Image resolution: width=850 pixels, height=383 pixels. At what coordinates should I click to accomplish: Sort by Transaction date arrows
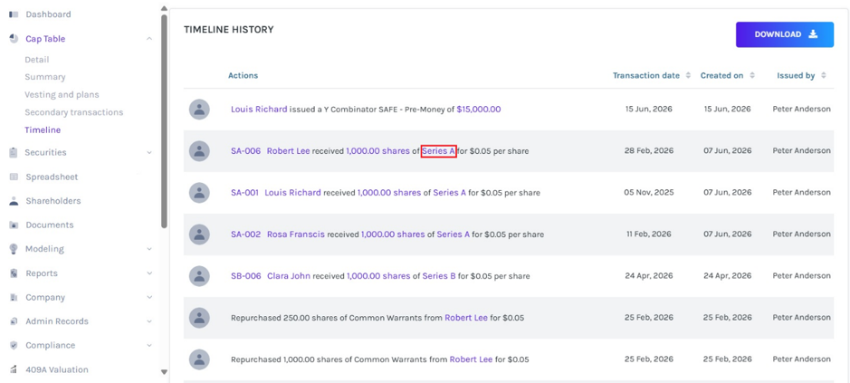688,76
